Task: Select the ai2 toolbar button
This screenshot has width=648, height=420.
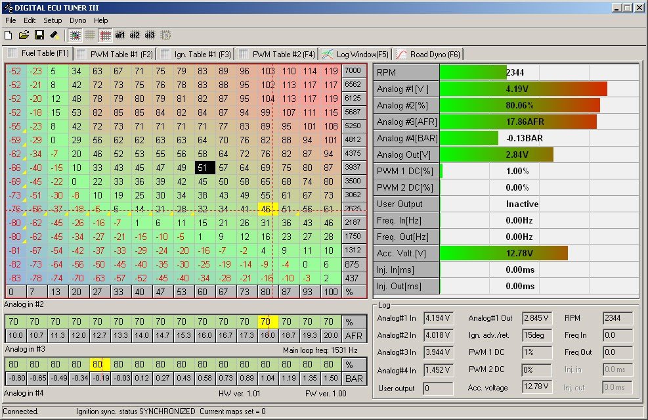Action: pos(135,35)
